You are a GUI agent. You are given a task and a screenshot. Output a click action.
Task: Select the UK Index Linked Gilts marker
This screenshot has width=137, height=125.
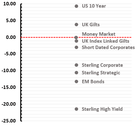pyautogui.click(x=76, y=41)
